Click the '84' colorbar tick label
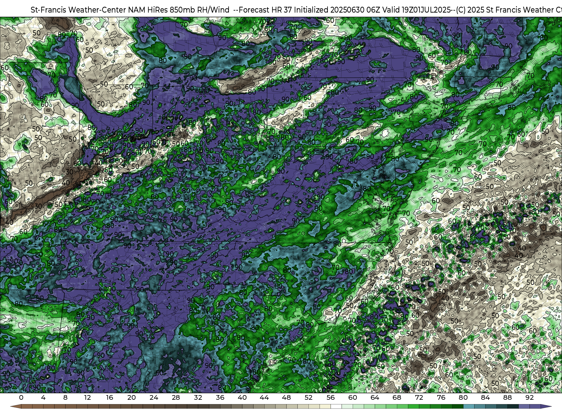 (485, 398)
